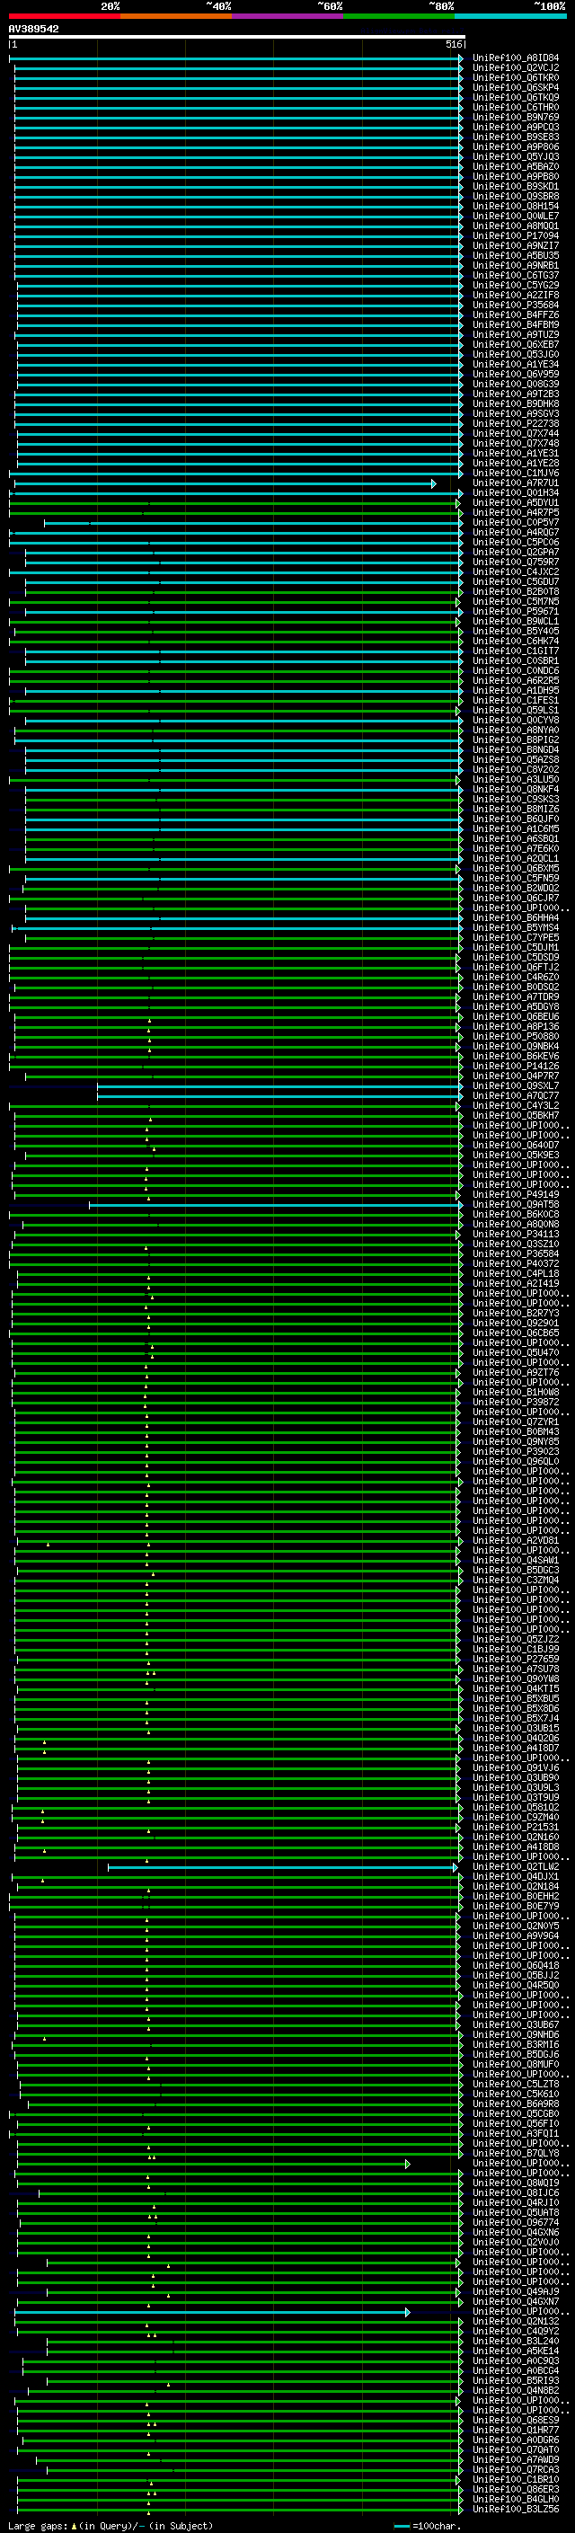Select the UniRef100_Q2N132 label
Viewport: 575px width, 2533px height.
516,2321
